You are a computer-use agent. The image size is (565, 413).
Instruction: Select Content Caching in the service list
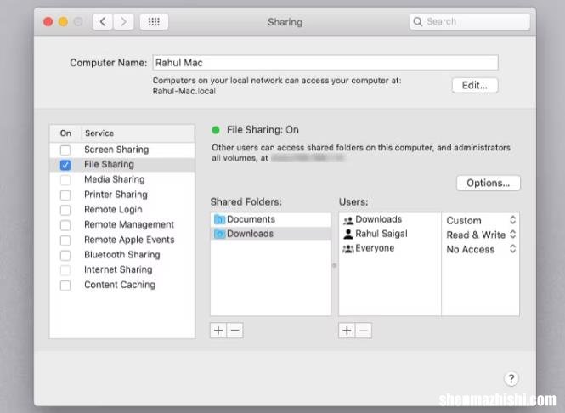point(122,285)
